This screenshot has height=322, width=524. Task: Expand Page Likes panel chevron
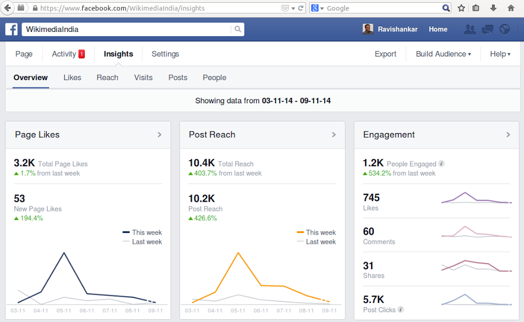[160, 135]
